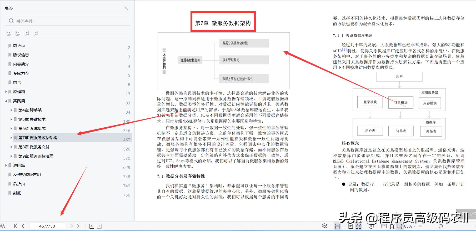This screenshot has width=476, height=231.
Task: Select the 第5章 关键技术 bookmark label
Action: [x=32, y=119]
